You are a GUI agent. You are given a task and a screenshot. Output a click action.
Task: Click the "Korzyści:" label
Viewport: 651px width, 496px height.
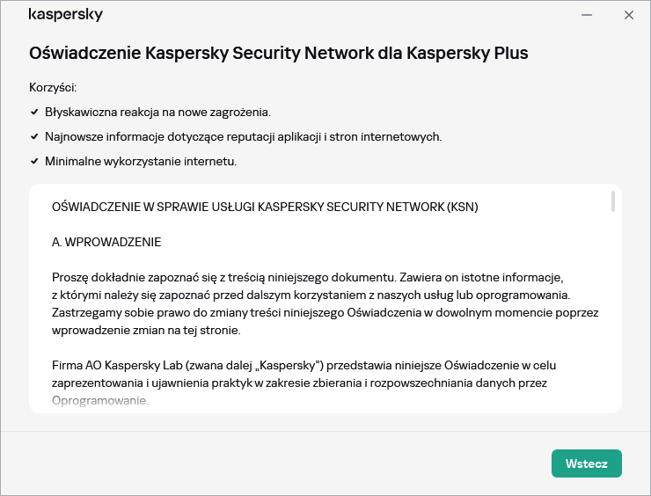[53, 88]
